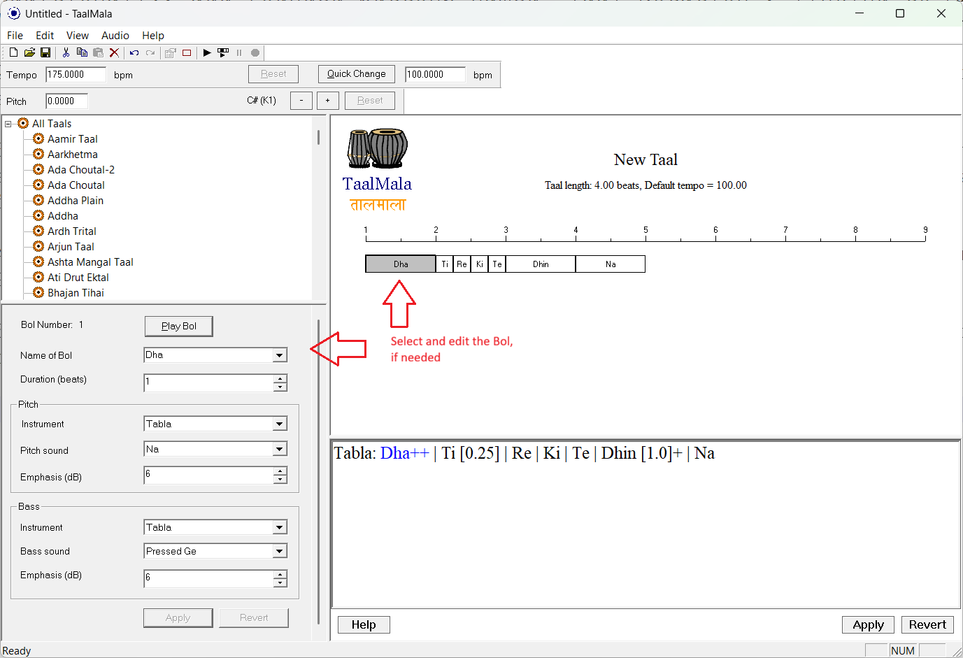The width and height of the screenshot is (963, 658).
Task: Expand the Bass sound dropdown showing Pressed Ge
Action: 280,551
